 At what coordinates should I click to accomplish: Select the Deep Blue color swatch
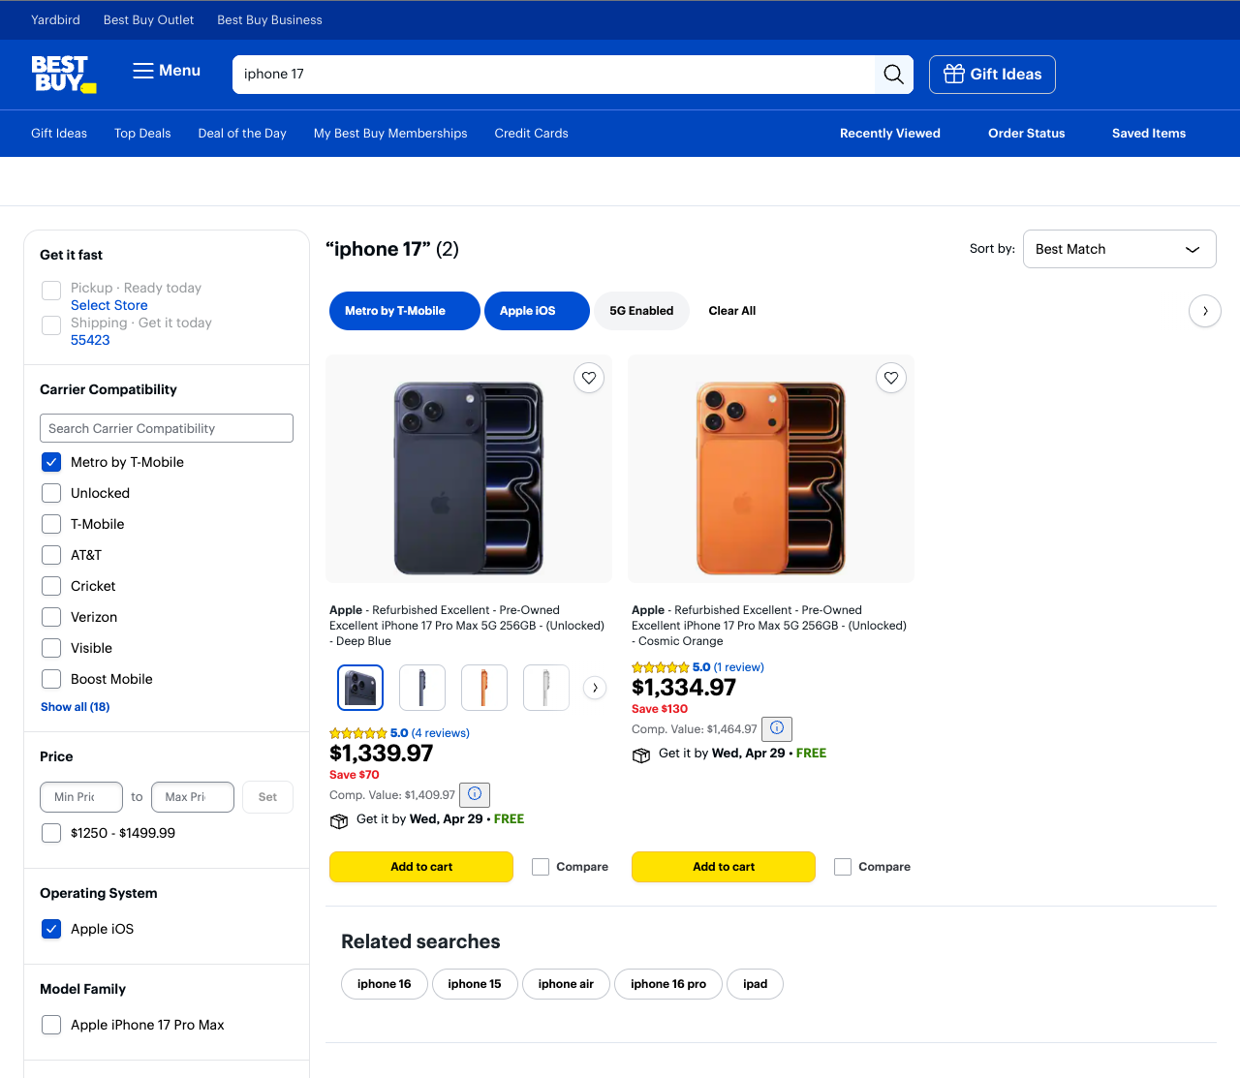coord(360,688)
